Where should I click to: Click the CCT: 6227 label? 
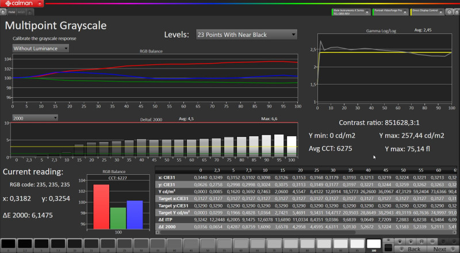(x=118, y=178)
